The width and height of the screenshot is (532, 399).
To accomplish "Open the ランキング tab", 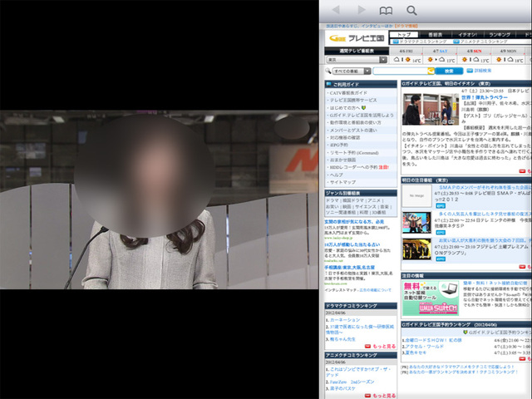I will [500, 35].
